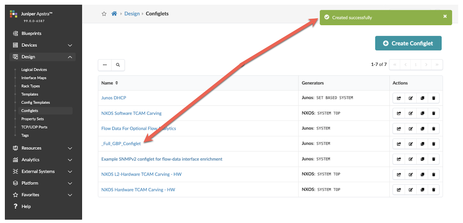
Task: Click the Create Configlet button
Action: click(x=408, y=43)
